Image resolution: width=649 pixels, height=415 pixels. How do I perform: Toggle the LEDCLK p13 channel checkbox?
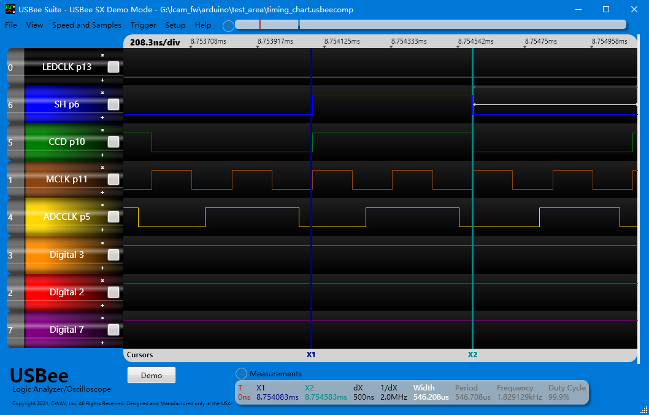(x=113, y=67)
